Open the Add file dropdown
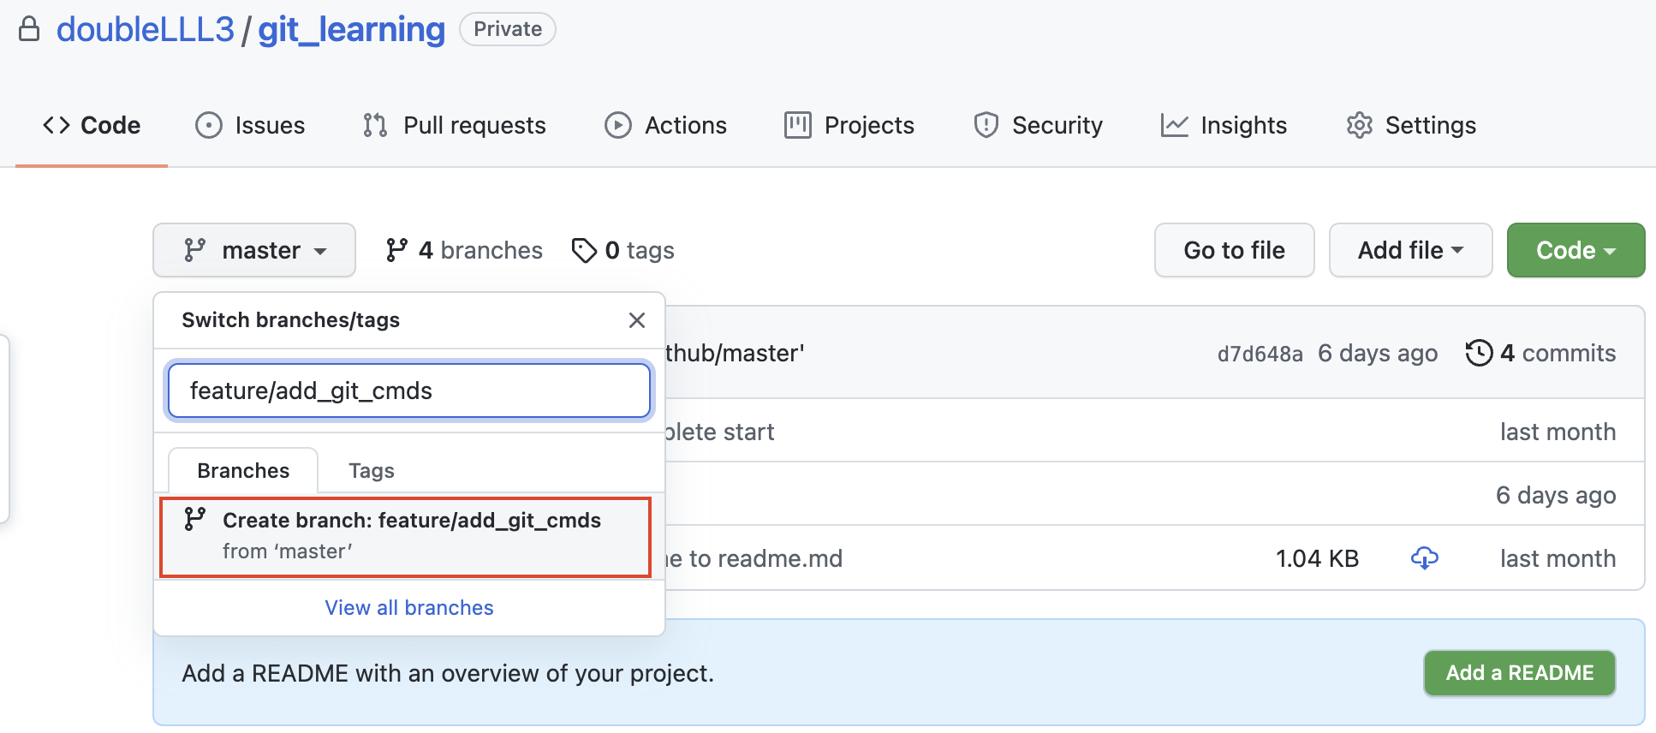The width and height of the screenshot is (1656, 733). click(x=1410, y=250)
